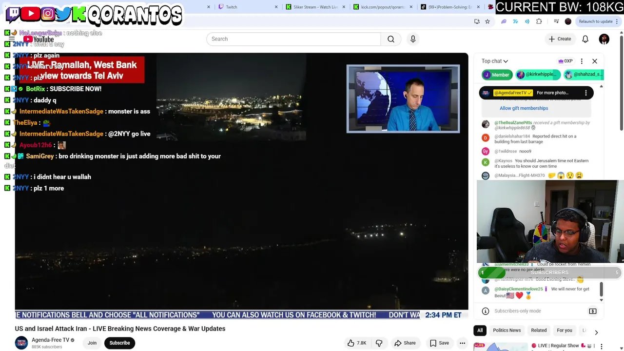Dislike the video with thumbs down
624x351 pixels.
(379, 343)
